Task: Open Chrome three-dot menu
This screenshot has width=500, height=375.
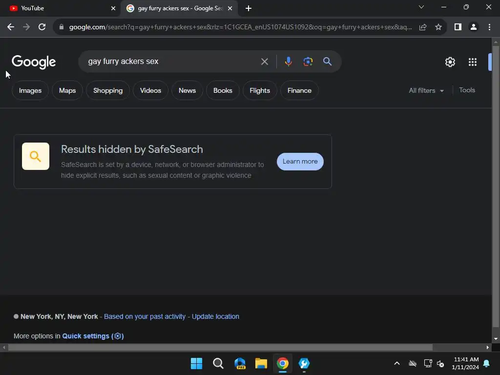Action: coord(489,27)
